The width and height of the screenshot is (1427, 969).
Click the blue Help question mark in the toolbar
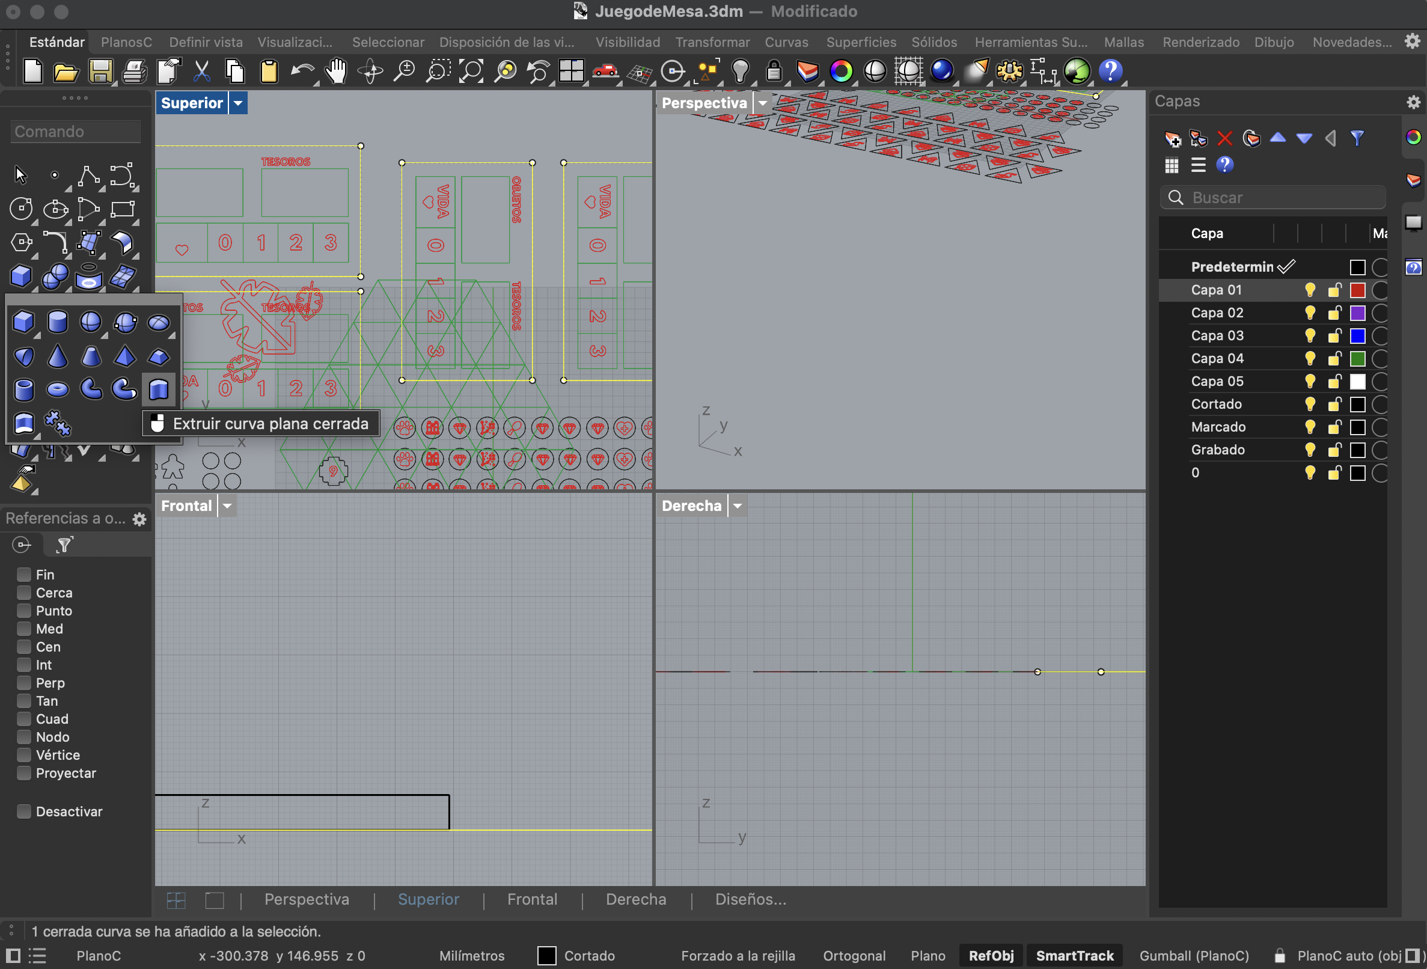pyautogui.click(x=1110, y=71)
